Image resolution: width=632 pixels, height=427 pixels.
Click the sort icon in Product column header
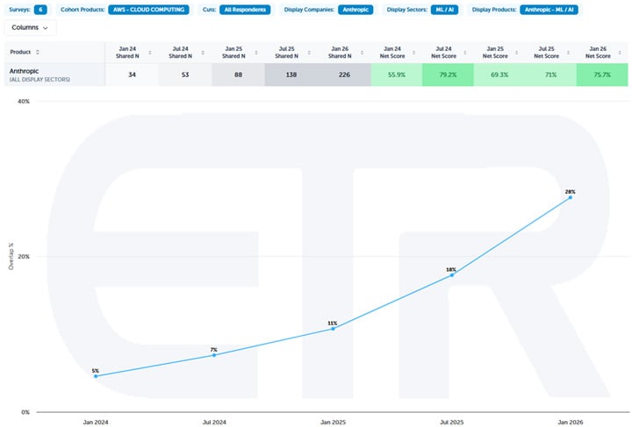[37, 52]
